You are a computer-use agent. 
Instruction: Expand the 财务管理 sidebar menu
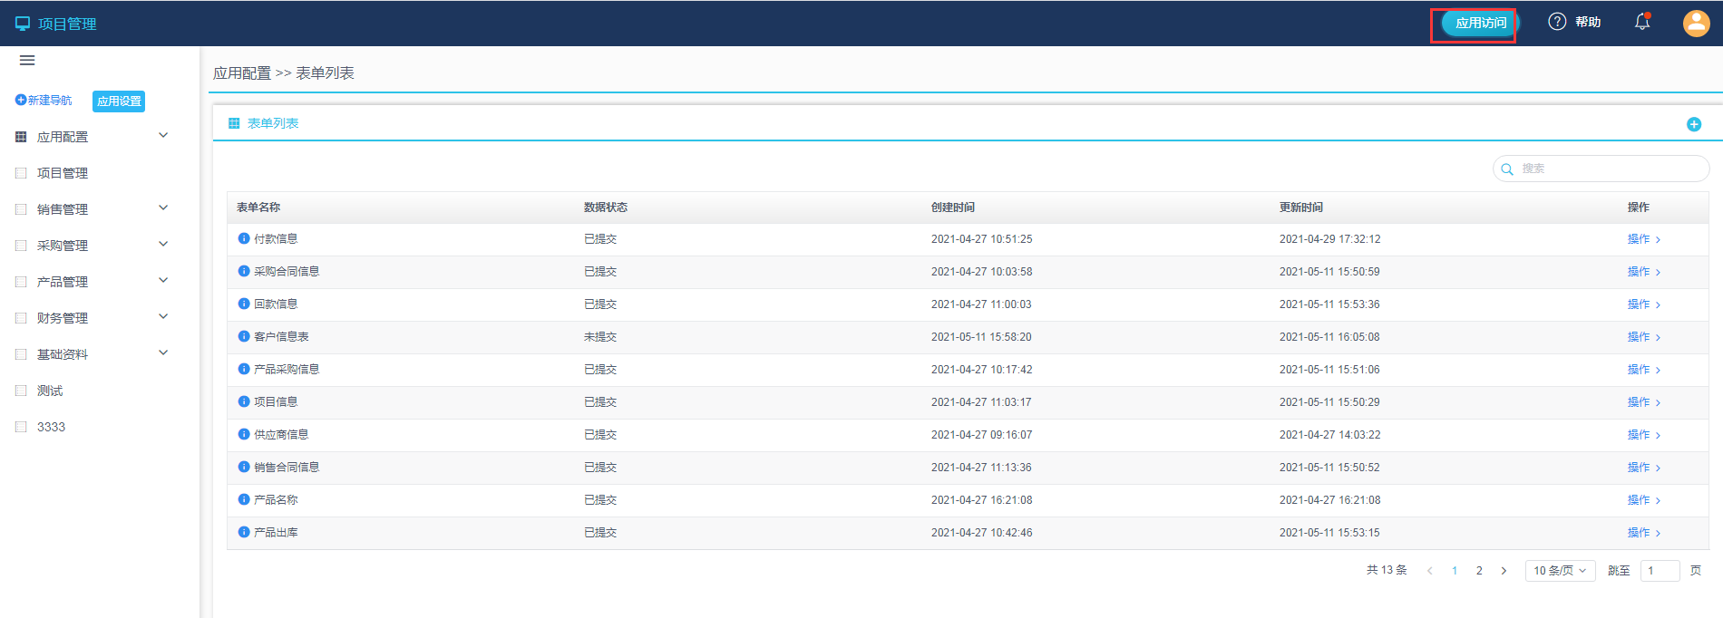tap(163, 317)
